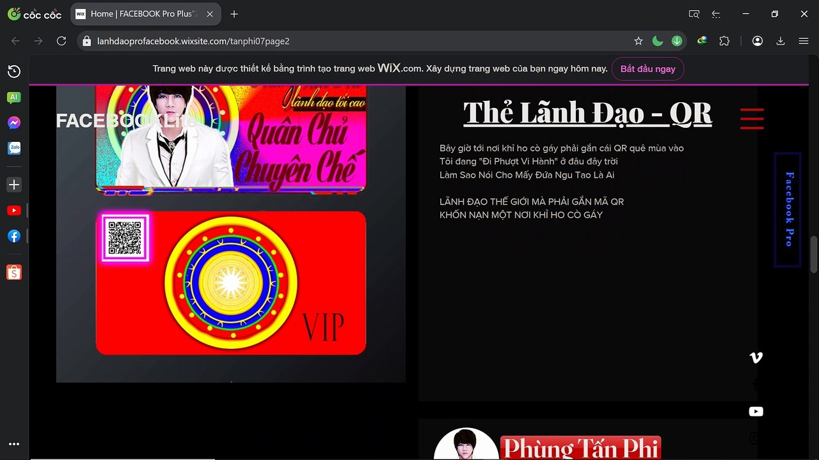Click the WiX.com logo in the banner

(399, 68)
